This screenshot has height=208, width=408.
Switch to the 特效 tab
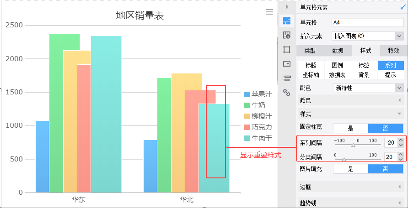coord(393,51)
